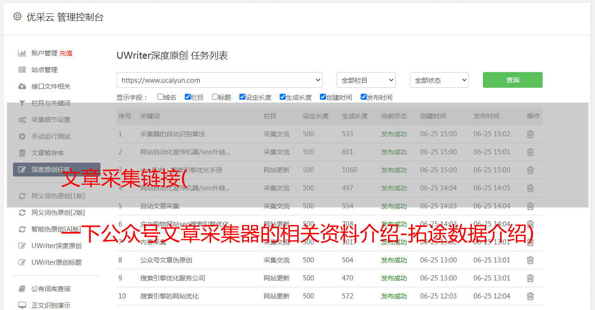Image resolution: width=595 pixels, height=310 pixels.
Task: Click the 智能伪原创[AI版] refresh icon
Action: 22,229
